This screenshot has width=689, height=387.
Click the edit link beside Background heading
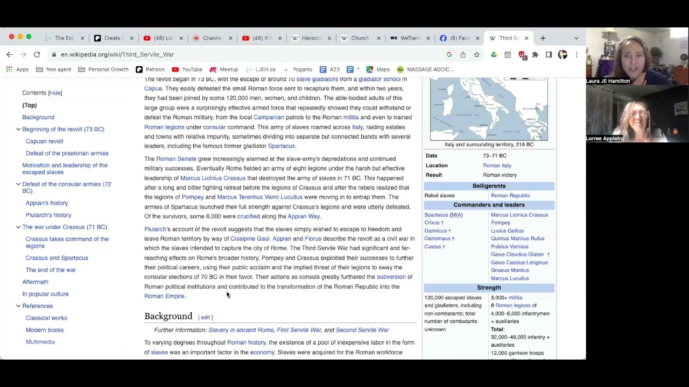pyautogui.click(x=205, y=318)
